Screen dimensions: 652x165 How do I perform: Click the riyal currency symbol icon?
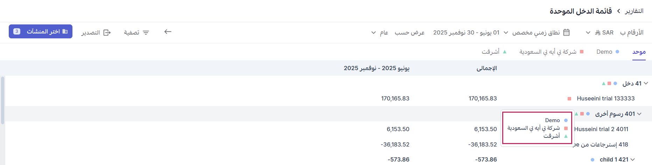(x=597, y=32)
